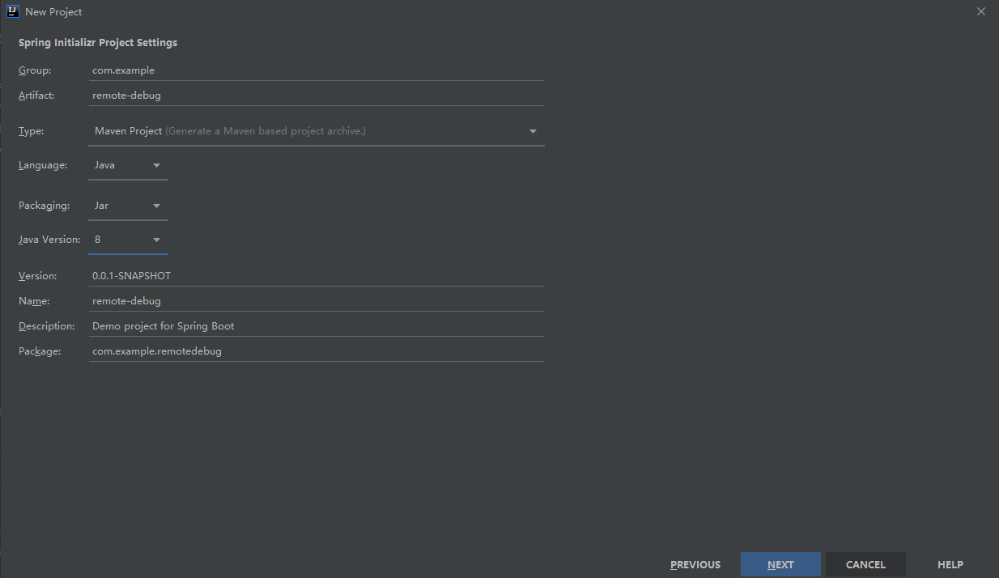Click the Type label
Image resolution: width=999 pixels, height=578 pixels.
[32, 131]
